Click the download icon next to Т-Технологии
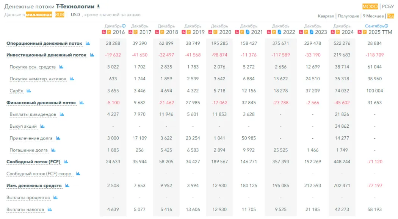Screen dimensions: 398x219 [x=99, y=6]
